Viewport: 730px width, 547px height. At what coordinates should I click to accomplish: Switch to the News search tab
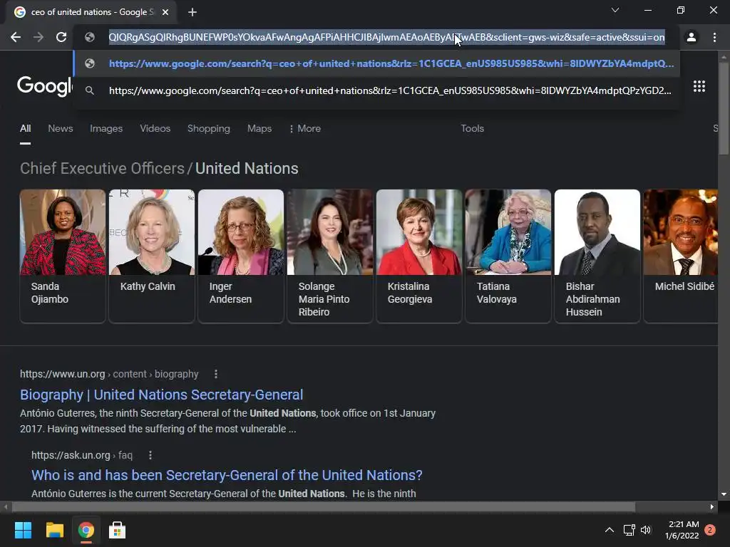point(61,128)
